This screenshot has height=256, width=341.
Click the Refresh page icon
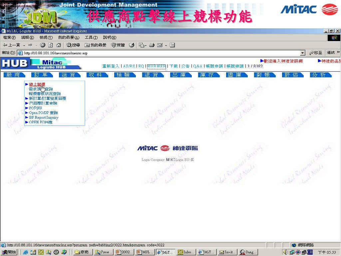pos(51,45)
